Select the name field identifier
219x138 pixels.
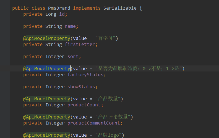[x=70, y=26]
